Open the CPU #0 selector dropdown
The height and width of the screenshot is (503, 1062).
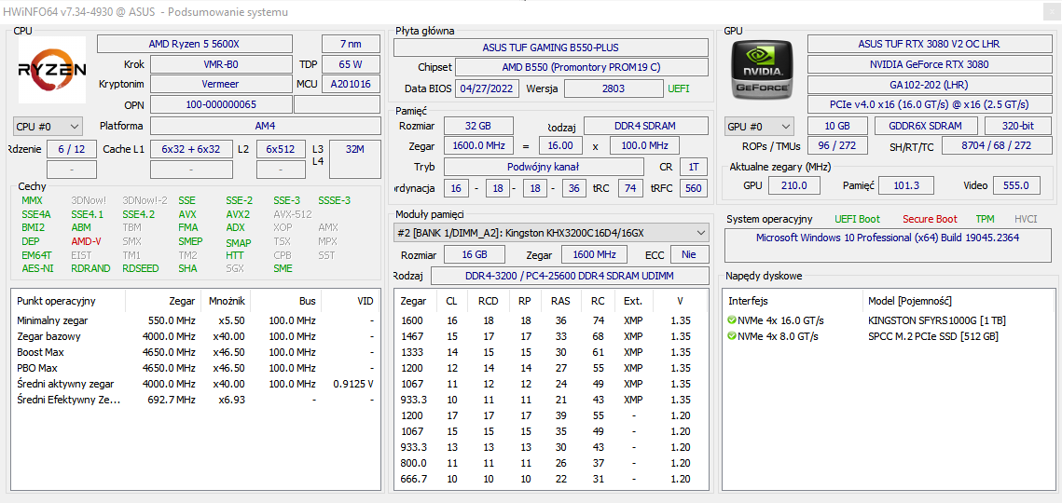click(48, 127)
